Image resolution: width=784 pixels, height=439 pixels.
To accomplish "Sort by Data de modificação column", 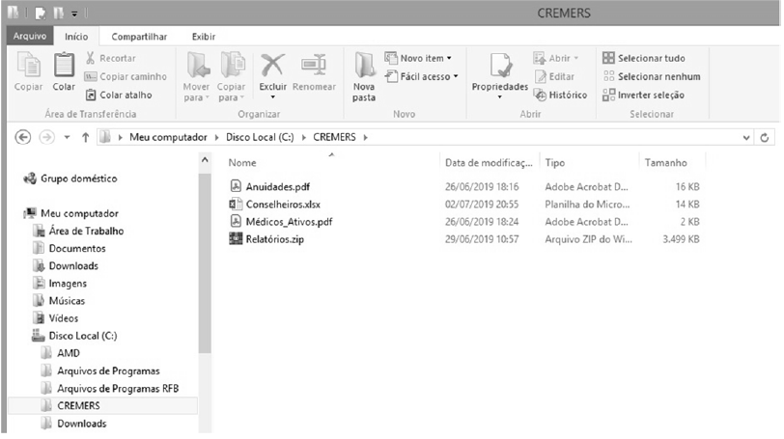I will (489, 163).
